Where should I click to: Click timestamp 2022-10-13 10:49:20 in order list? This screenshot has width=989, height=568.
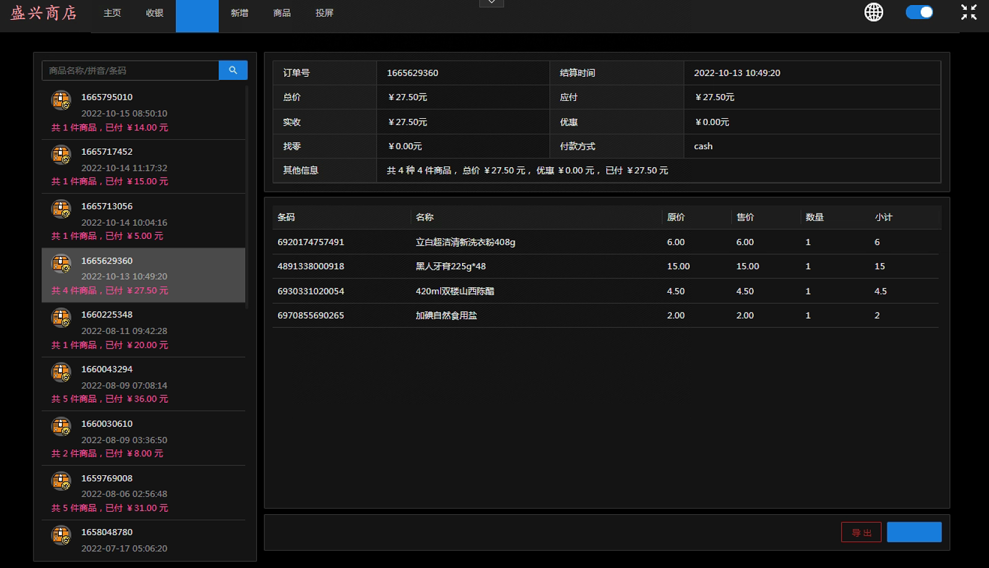tap(124, 277)
